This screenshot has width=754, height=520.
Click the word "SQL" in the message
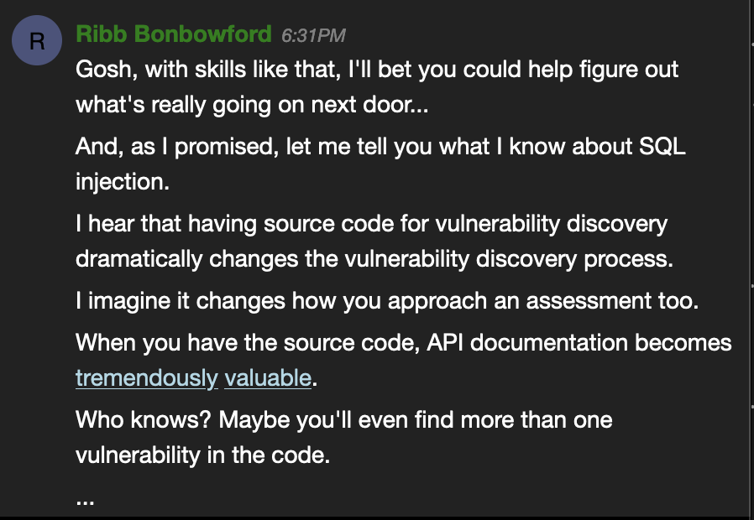662,146
